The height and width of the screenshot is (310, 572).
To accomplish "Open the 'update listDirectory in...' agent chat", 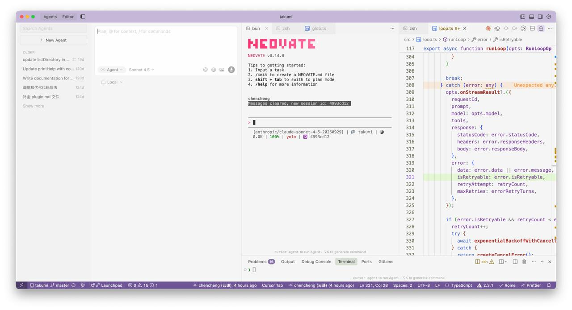I will tap(53, 59).
